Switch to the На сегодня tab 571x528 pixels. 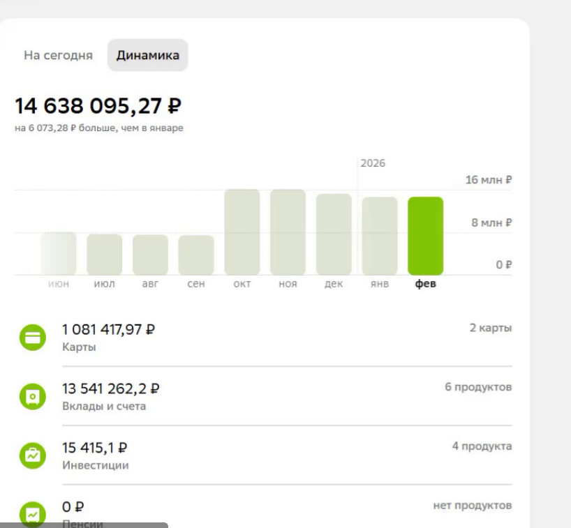click(x=58, y=56)
